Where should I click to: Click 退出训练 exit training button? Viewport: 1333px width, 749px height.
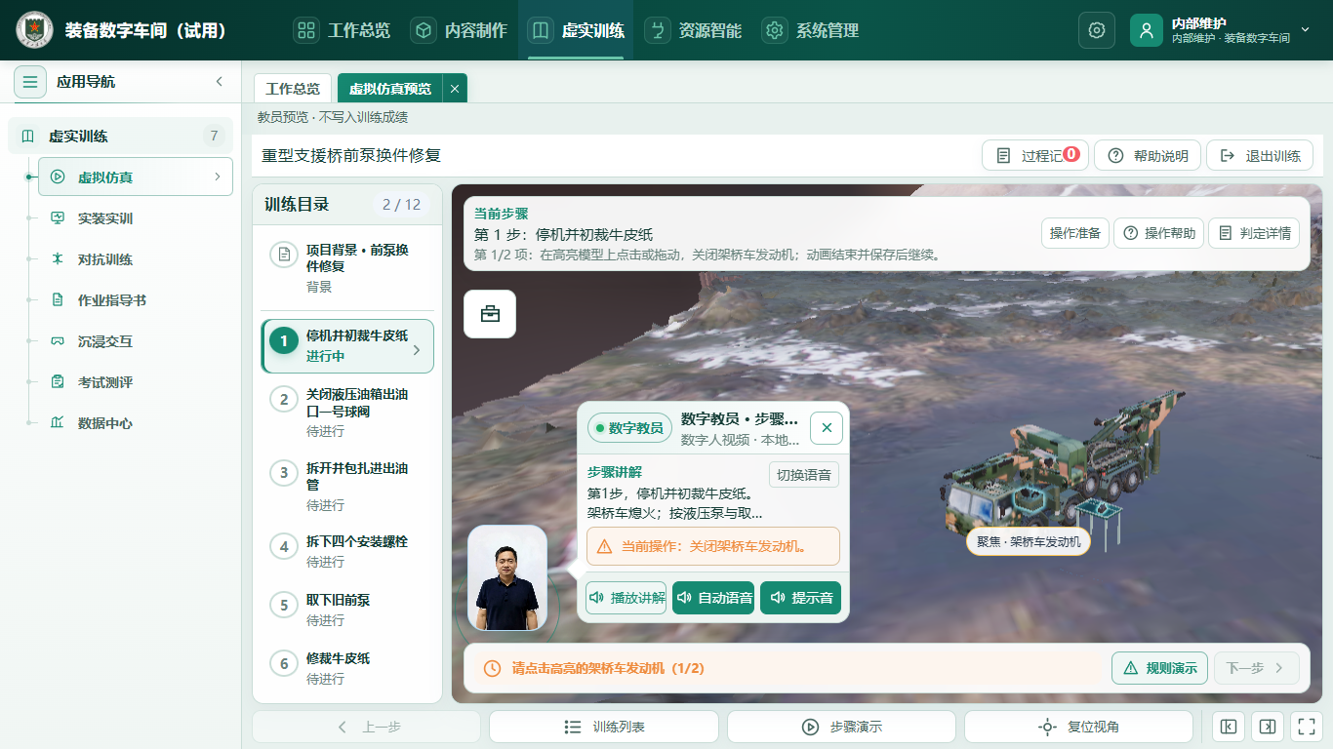tap(1260, 156)
